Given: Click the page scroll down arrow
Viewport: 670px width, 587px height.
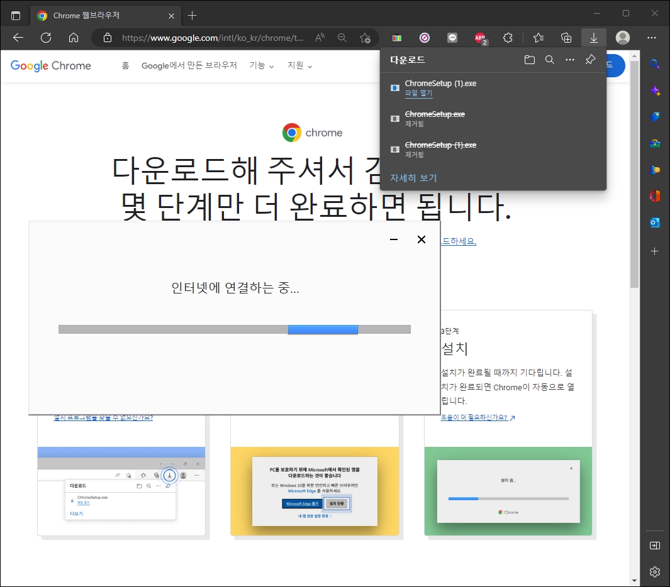Looking at the screenshot, I should tap(634, 580).
